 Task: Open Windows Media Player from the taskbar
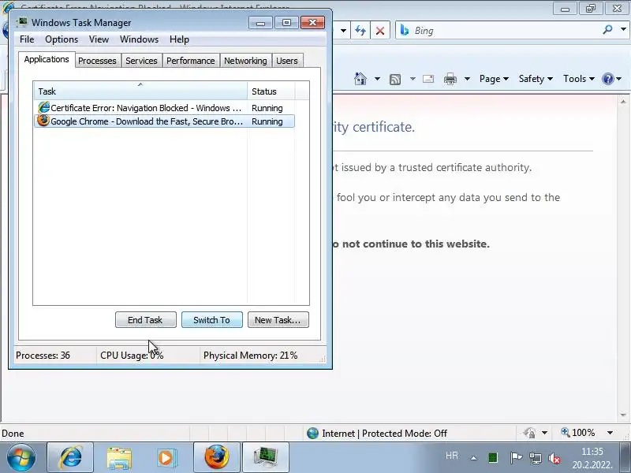tap(167, 458)
